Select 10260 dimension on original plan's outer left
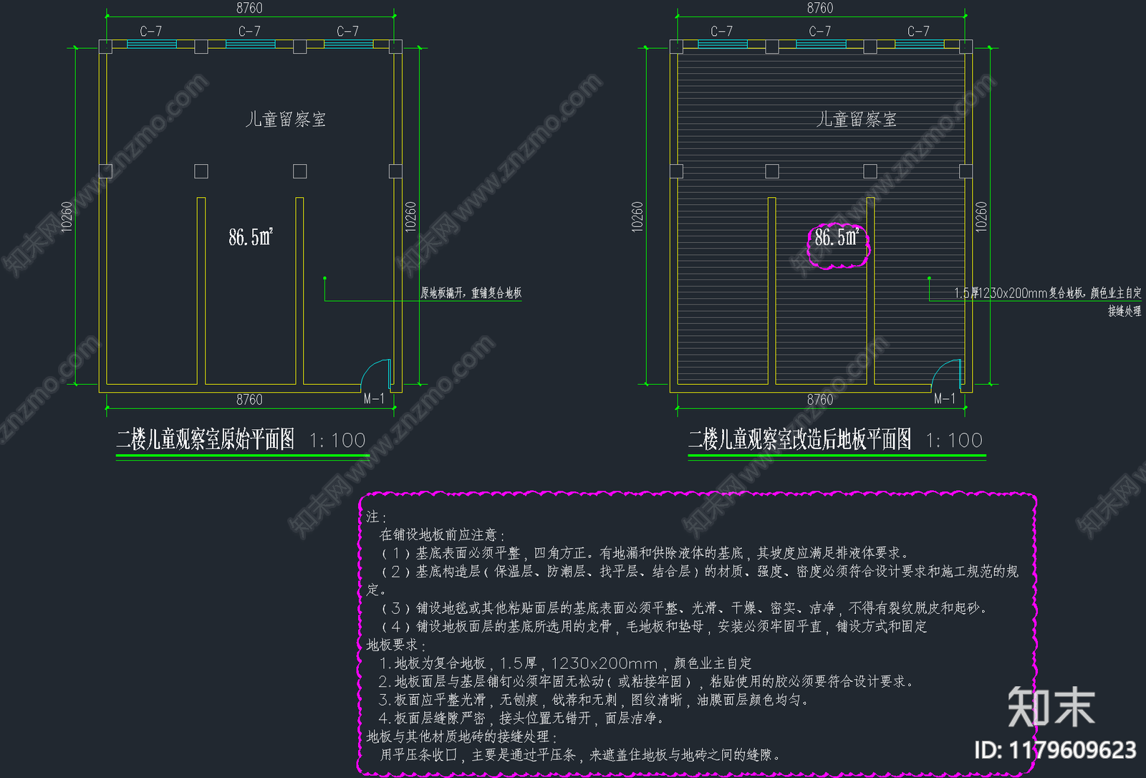This screenshot has width=1146, height=778. (67, 216)
